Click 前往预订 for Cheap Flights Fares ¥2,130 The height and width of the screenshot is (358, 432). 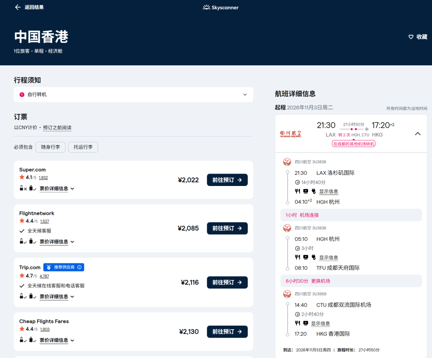pyautogui.click(x=227, y=332)
